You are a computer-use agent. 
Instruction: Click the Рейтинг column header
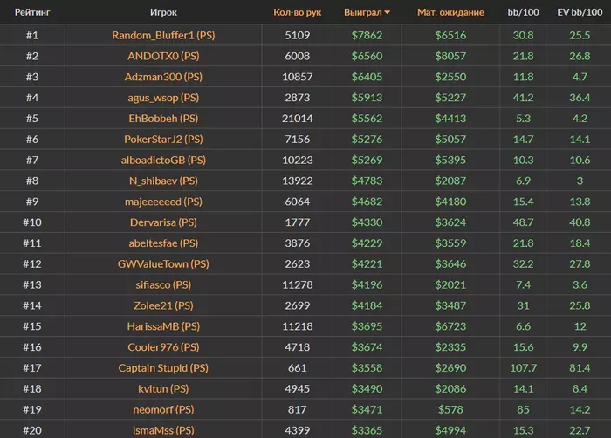pos(32,12)
